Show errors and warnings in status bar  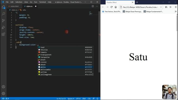point(6,99)
